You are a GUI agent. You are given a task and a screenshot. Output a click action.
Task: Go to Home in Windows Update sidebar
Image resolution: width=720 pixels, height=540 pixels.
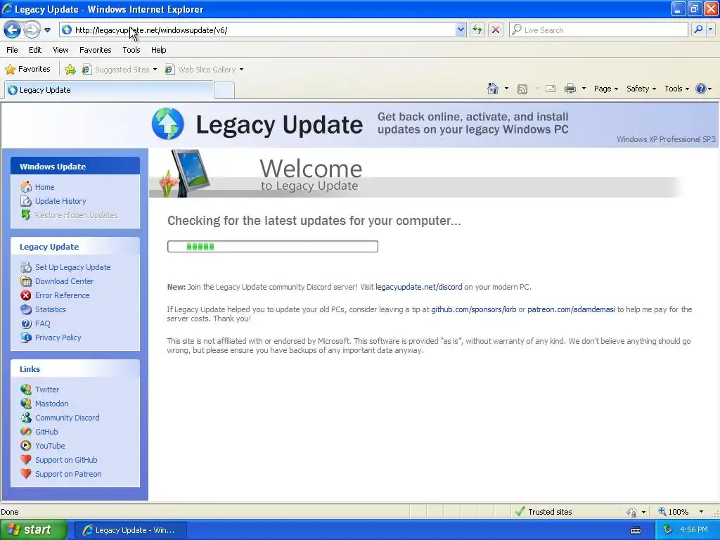[x=44, y=187]
